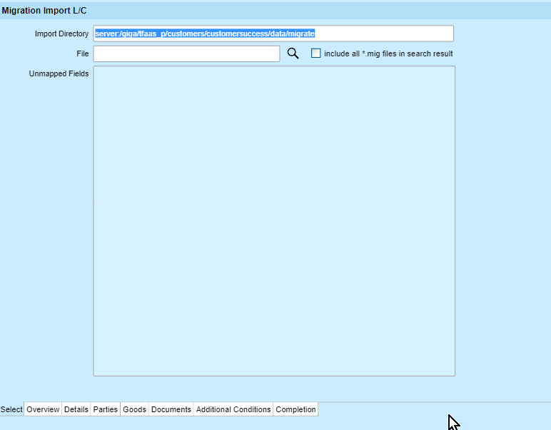Open the Goods tab
This screenshot has width=551, height=430.
[135, 409]
